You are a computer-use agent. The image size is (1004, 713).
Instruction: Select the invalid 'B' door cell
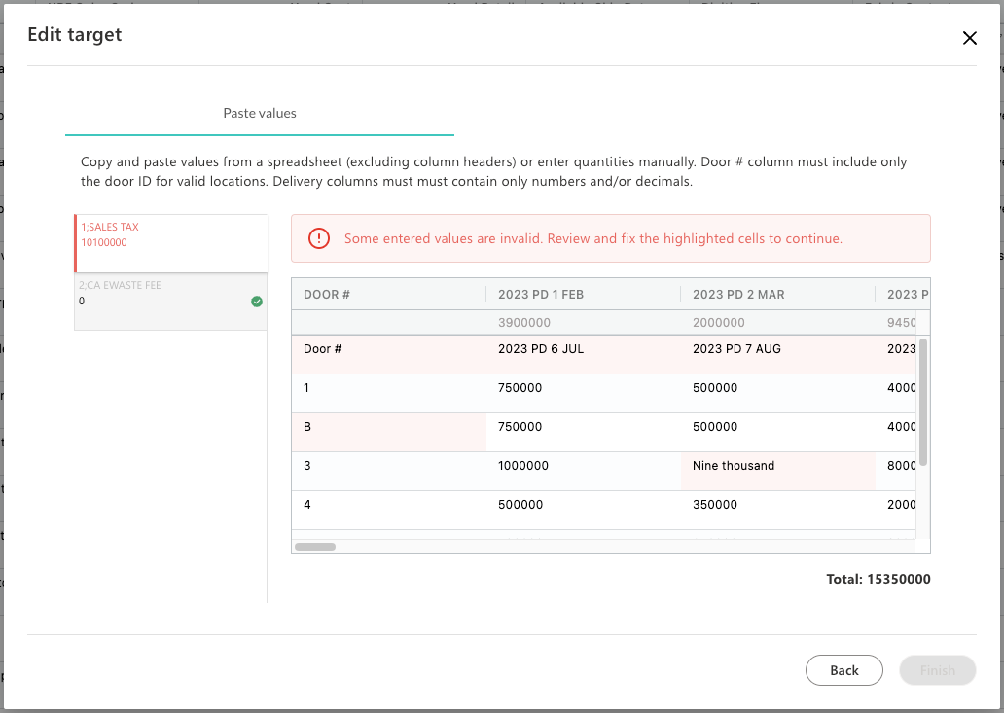click(x=389, y=432)
